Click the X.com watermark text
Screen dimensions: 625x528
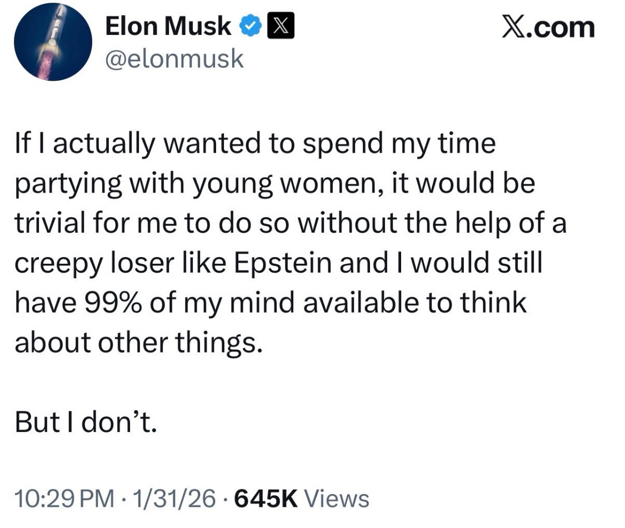548,27
